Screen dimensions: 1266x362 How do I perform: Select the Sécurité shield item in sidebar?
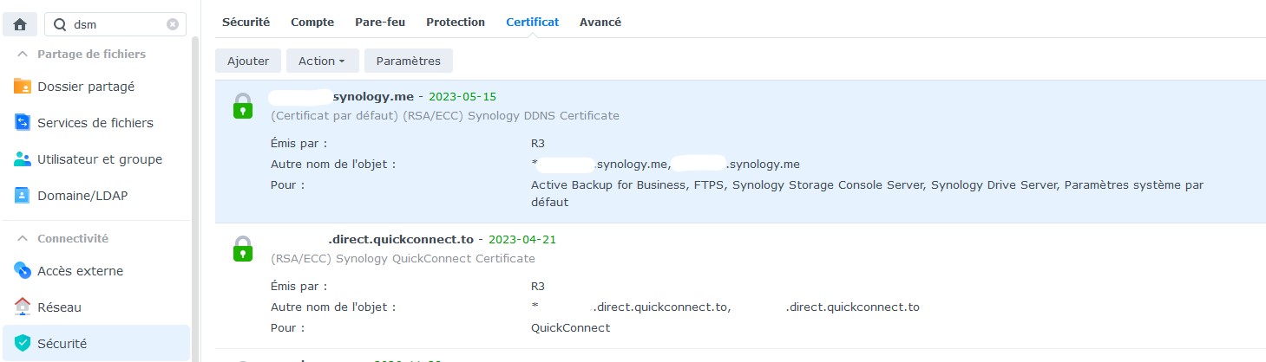[x=23, y=344]
